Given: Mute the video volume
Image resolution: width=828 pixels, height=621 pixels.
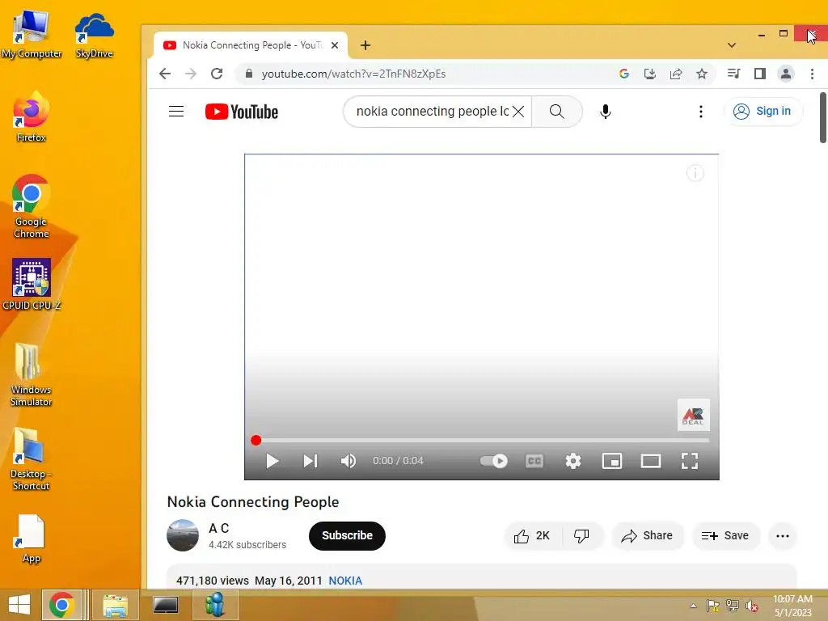Looking at the screenshot, I should 348,461.
